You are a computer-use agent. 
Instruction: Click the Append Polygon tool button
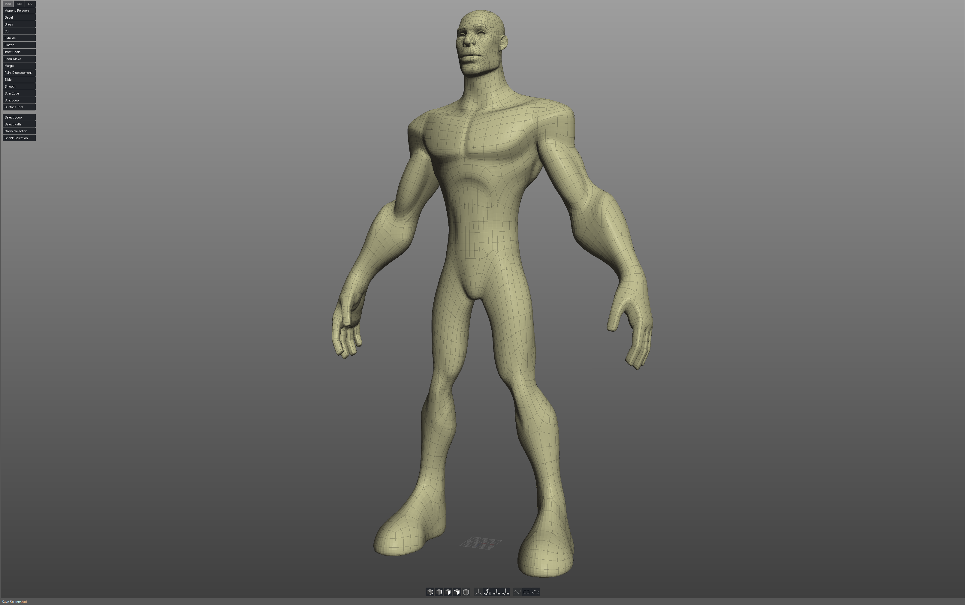(19, 11)
